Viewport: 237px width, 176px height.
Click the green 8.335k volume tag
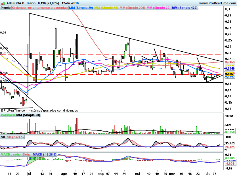[x=230, y=132]
